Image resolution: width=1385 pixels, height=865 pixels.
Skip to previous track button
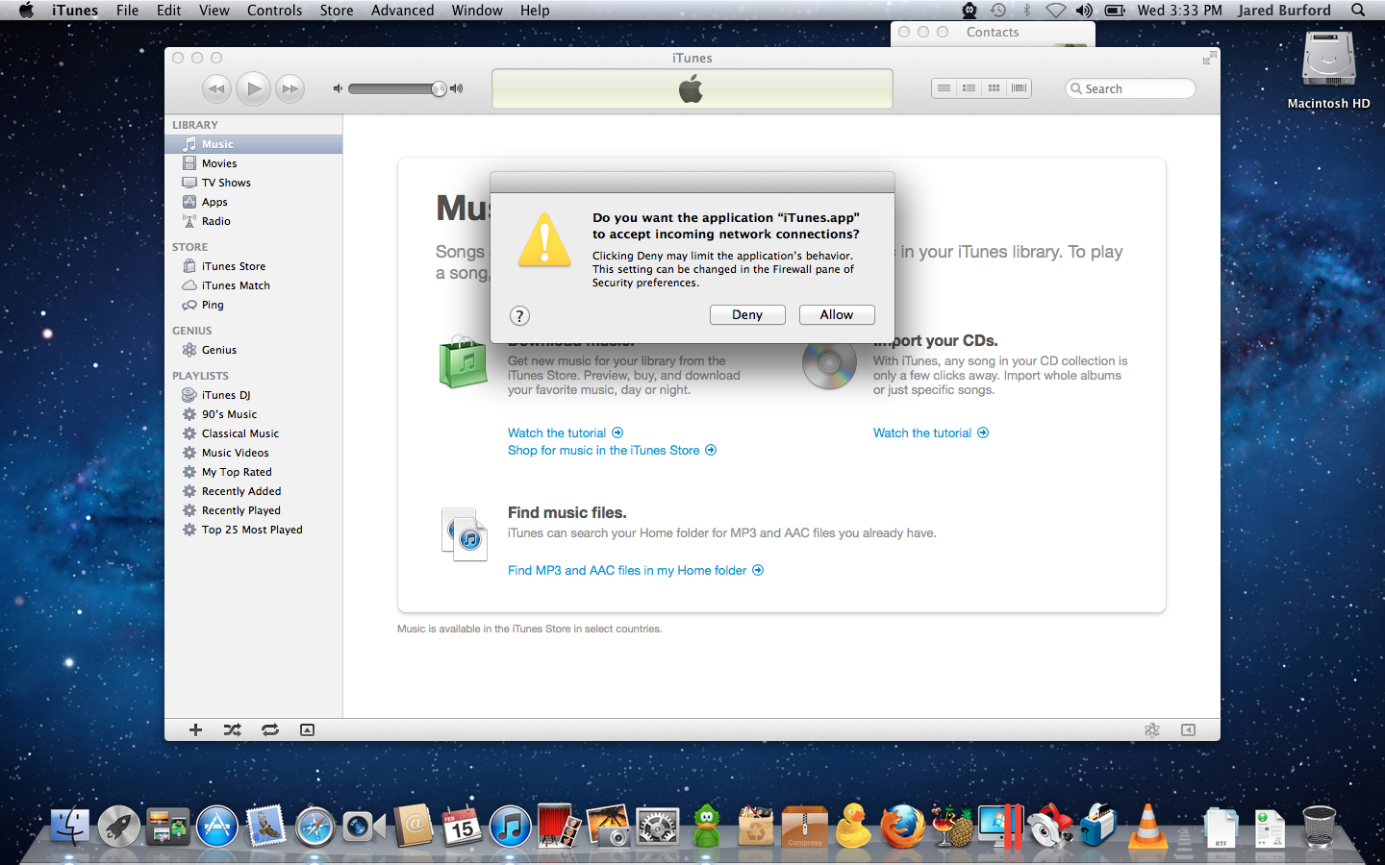point(217,88)
